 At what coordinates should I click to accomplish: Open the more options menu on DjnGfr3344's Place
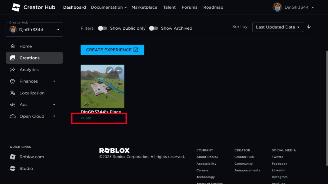pos(119,70)
